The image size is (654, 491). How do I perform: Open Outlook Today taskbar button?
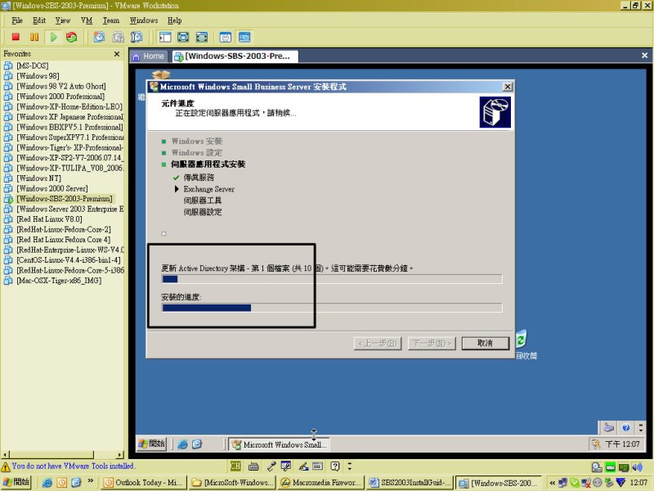point(144,483)
